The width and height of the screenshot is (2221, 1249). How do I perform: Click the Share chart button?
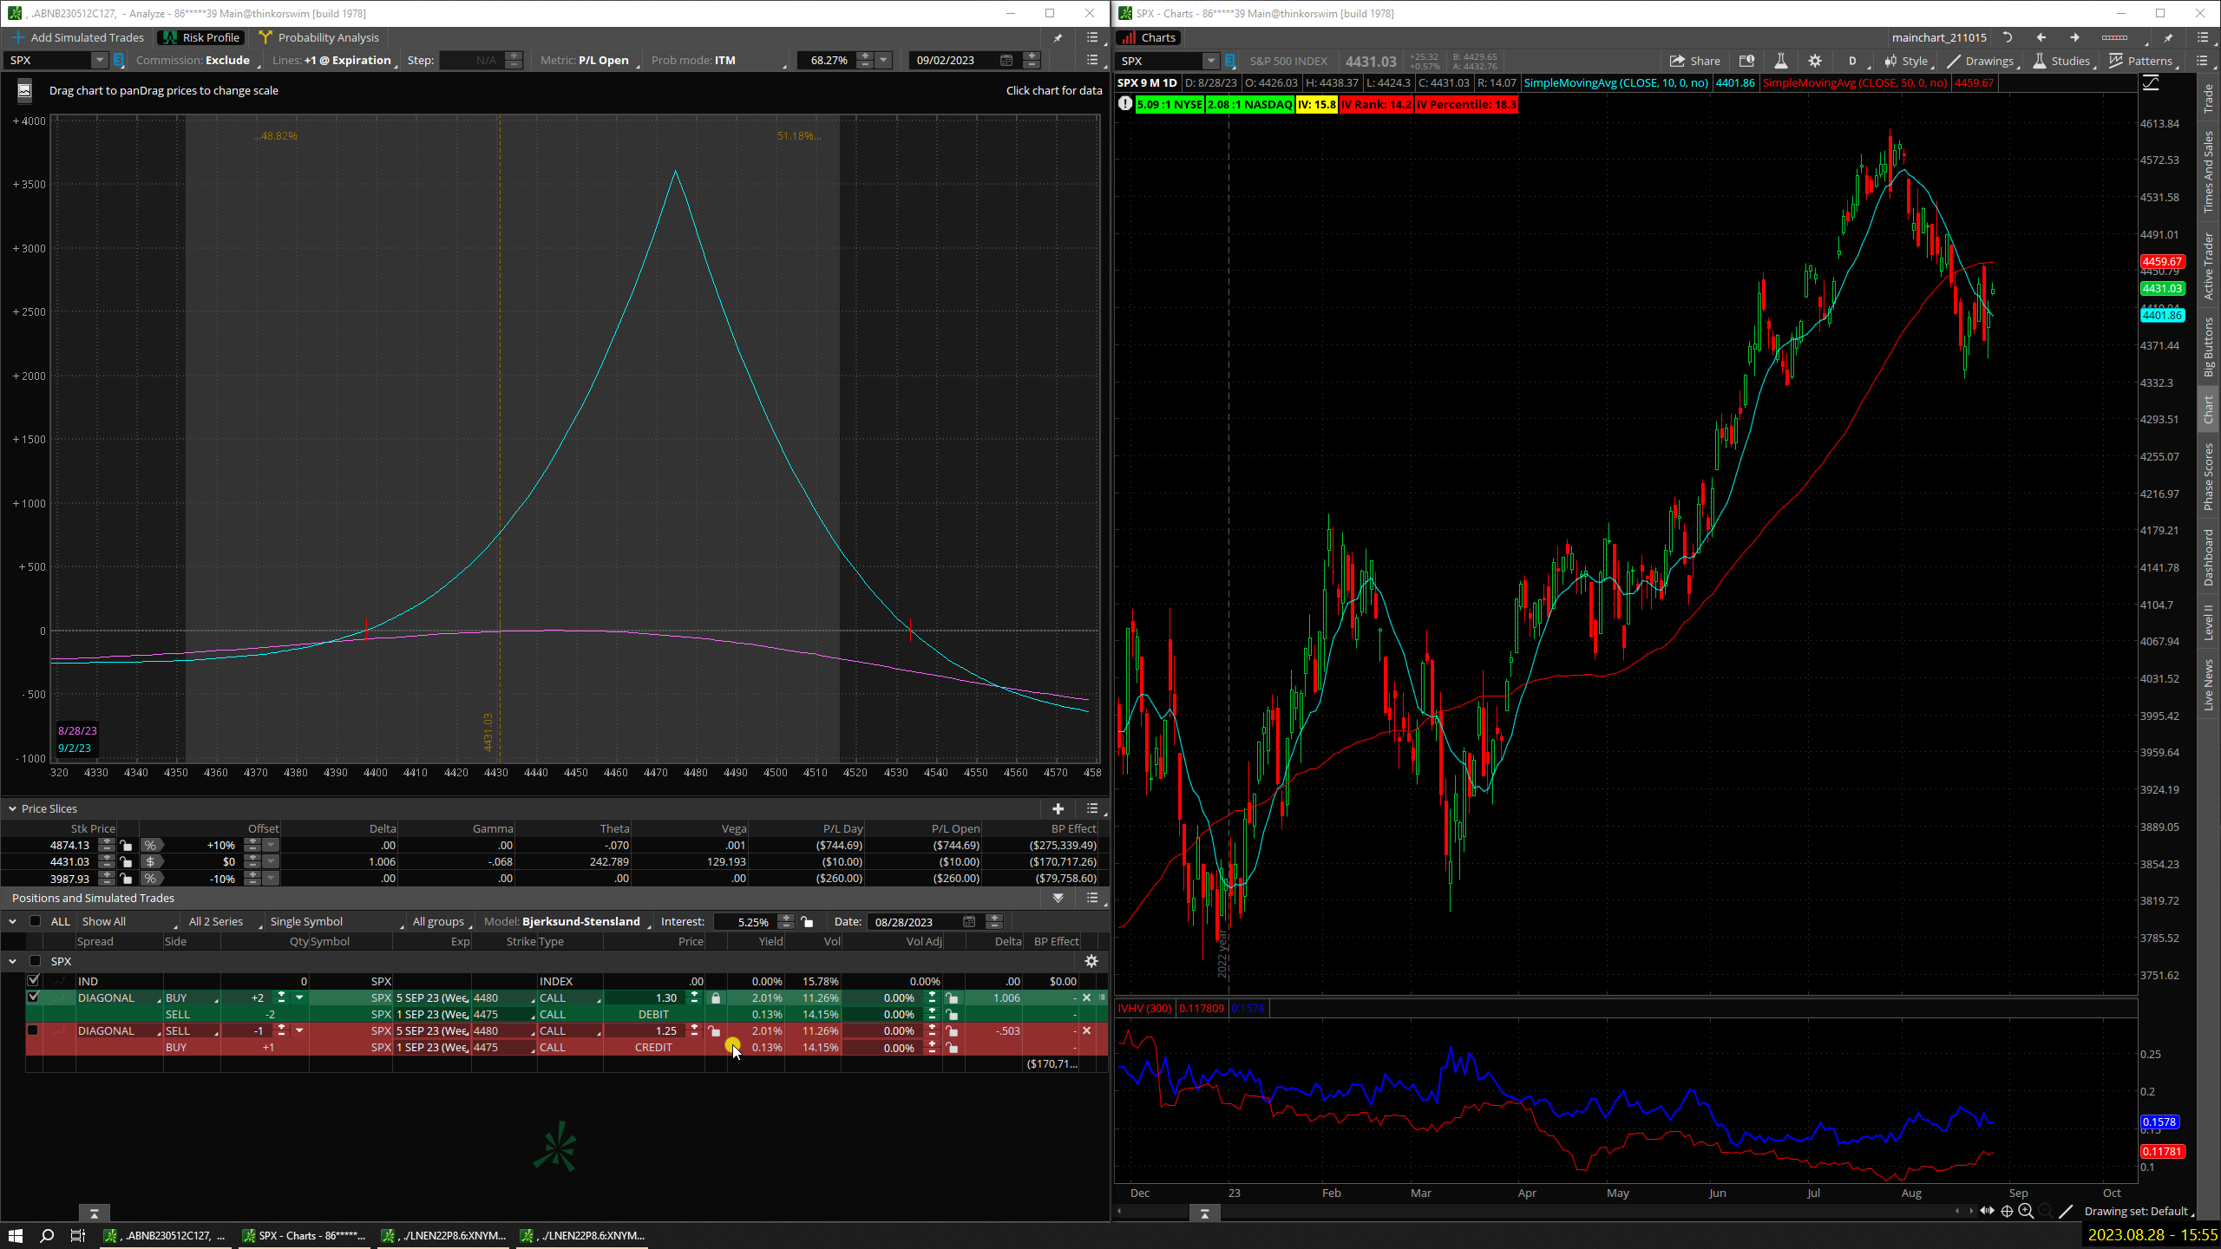pos(1694,61)
